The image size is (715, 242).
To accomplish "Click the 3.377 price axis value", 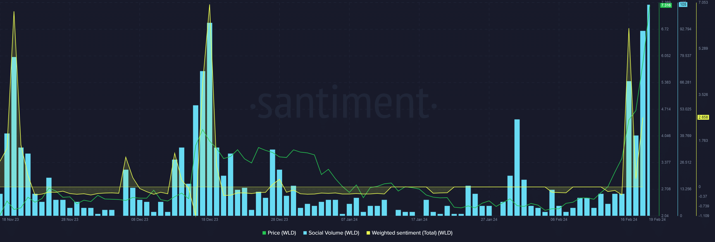I will coord(666,162).
